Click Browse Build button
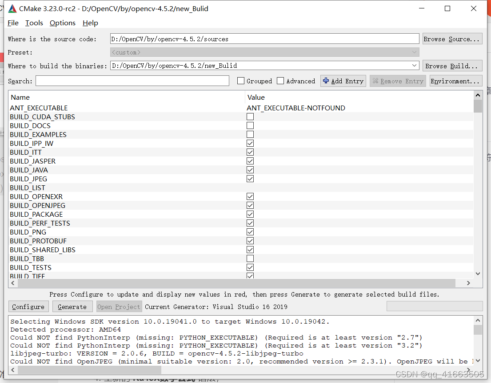This screenshot has height=383, width=491. click(452, 66)
